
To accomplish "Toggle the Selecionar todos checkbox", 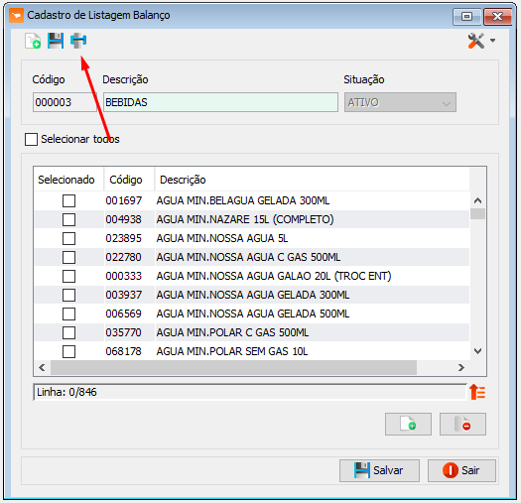I will coord(31,139).
